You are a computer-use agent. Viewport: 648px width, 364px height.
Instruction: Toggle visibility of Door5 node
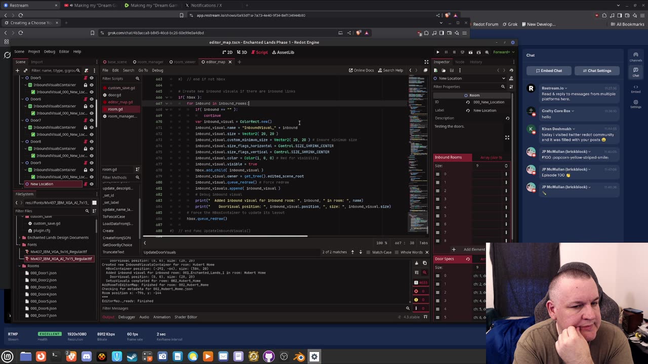(92, 78)
